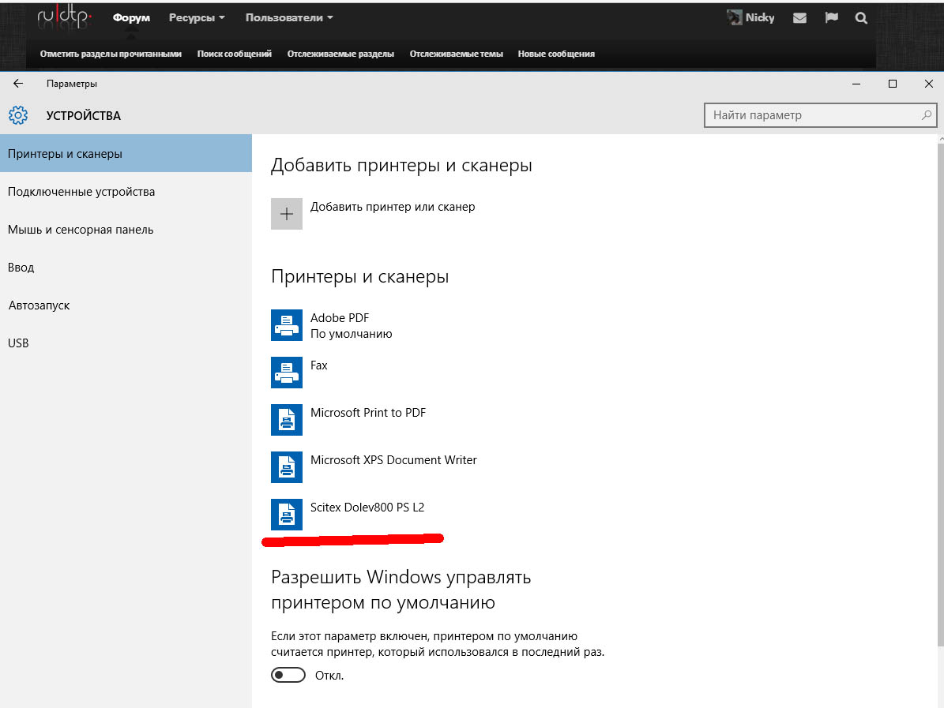Focus the Найти параметр search field
Viewport: 944px width, 708px height.
820,115
